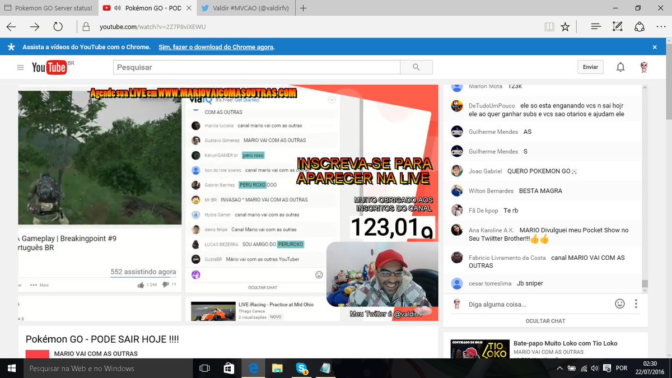Select Ana Karoline A.K. username in chat
672x378 pixels.
(x=491, y=230)
